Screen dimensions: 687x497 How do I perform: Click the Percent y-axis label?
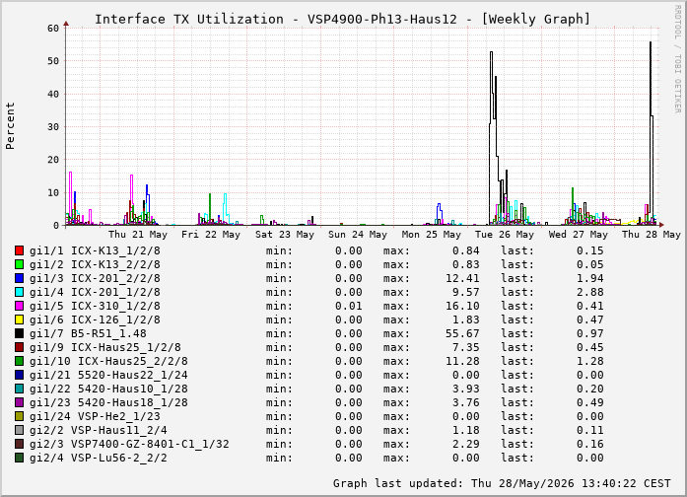click(x=10, y=126)
